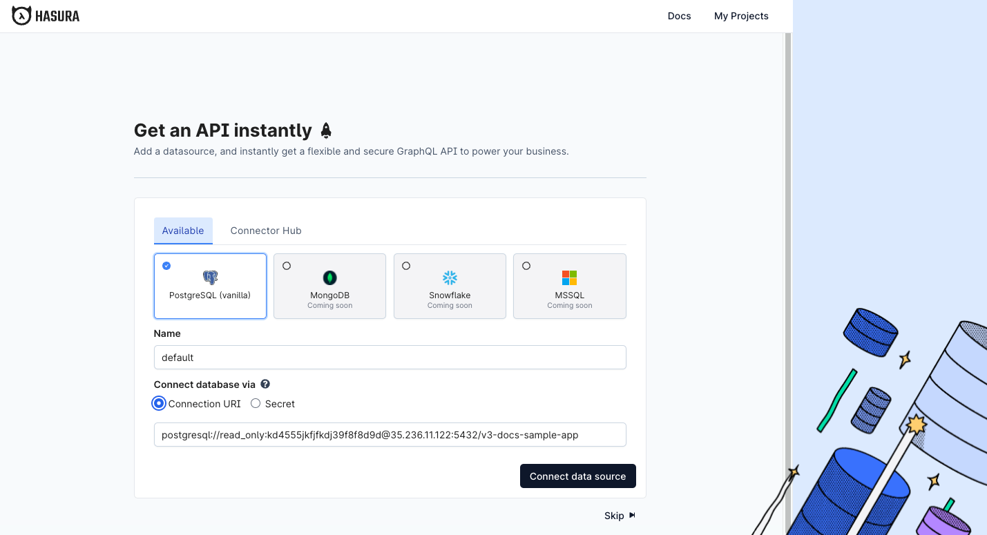Click 'Coming soon' under Snowflake
Image resolution: width=987 pixels, height=535 pixels.
pyautogui.click(x=450, y=305)
